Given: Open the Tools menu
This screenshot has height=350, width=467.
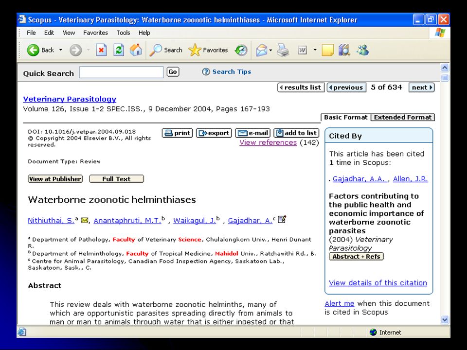Looking at the screenshot, I should click(123, 33).
